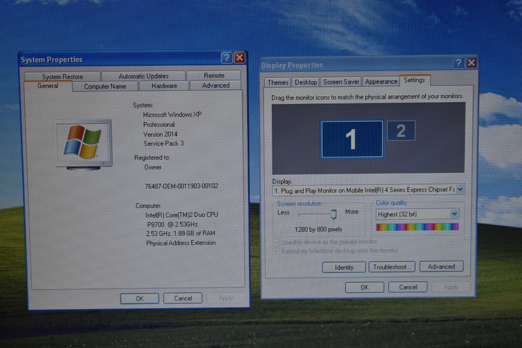
Task: Click OK in System Properties
Action: (140, 298)
